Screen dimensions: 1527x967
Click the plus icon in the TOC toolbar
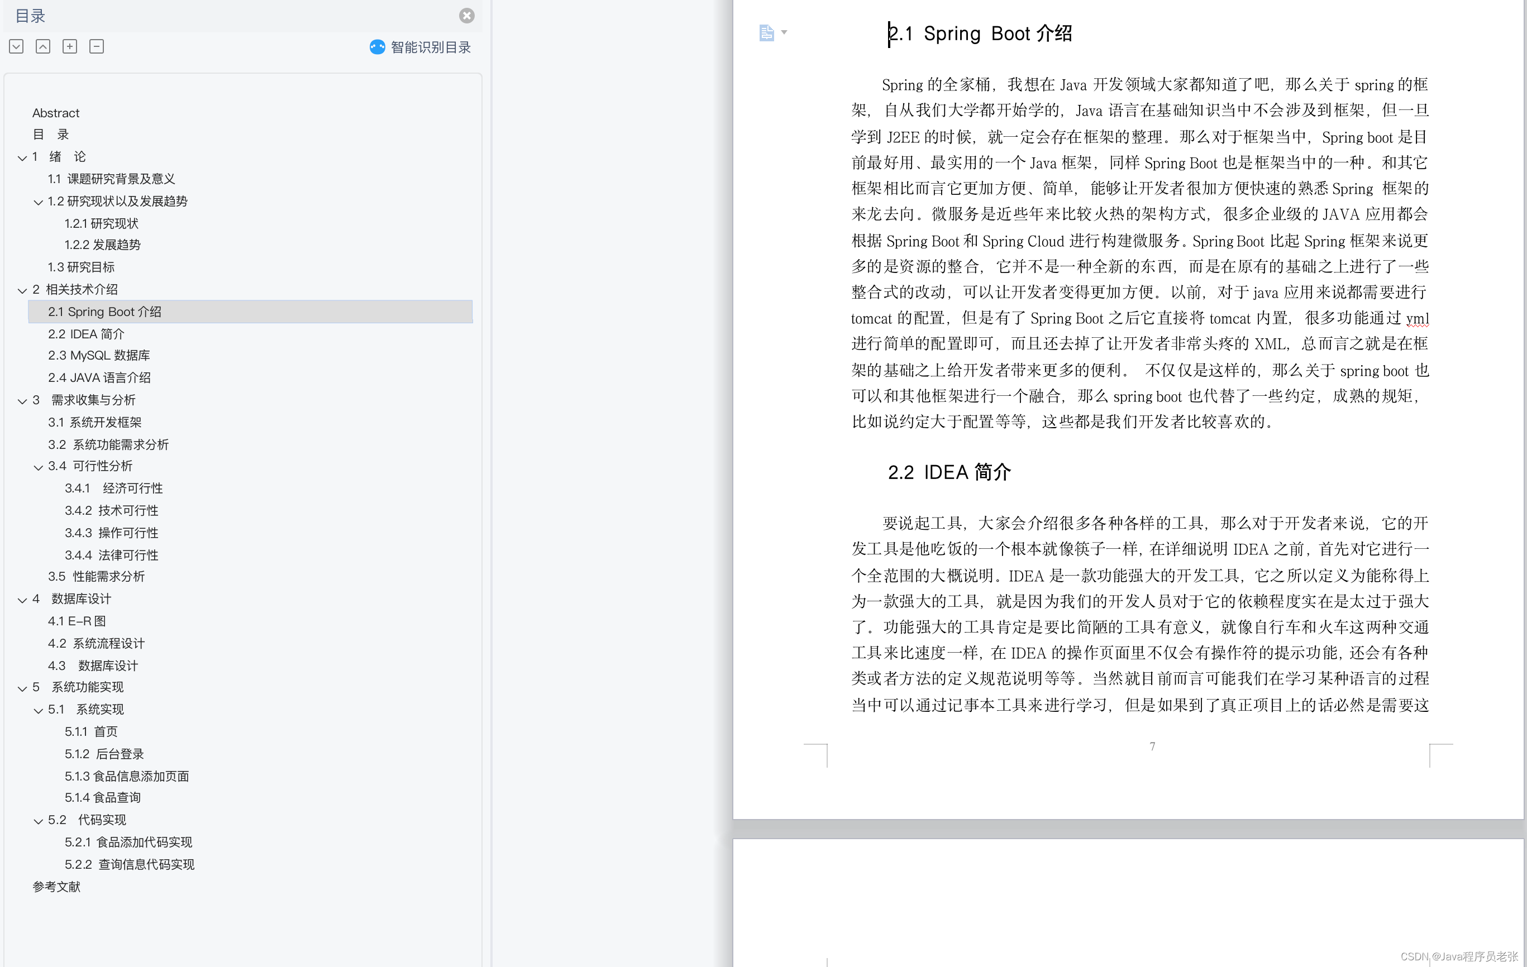click(70, 46)
